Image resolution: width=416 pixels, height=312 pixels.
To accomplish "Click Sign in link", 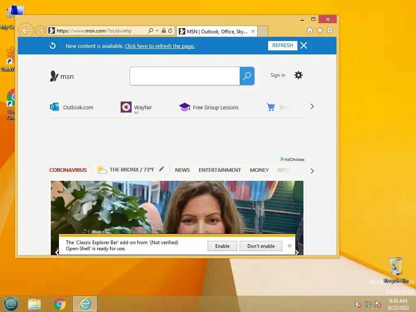I will 278,75.
